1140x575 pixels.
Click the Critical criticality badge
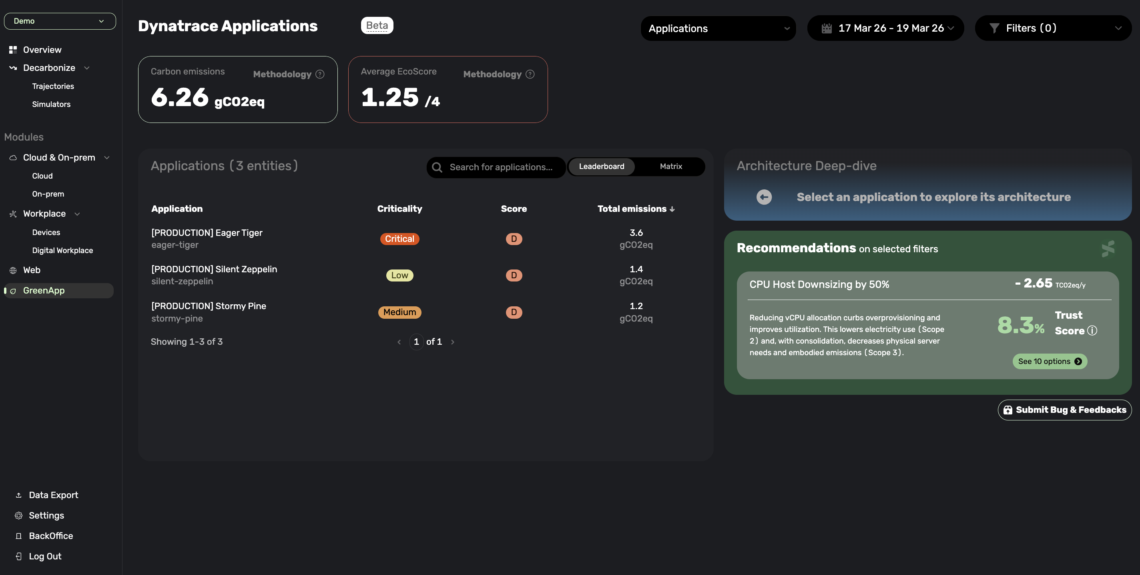[x=399, y=239]
